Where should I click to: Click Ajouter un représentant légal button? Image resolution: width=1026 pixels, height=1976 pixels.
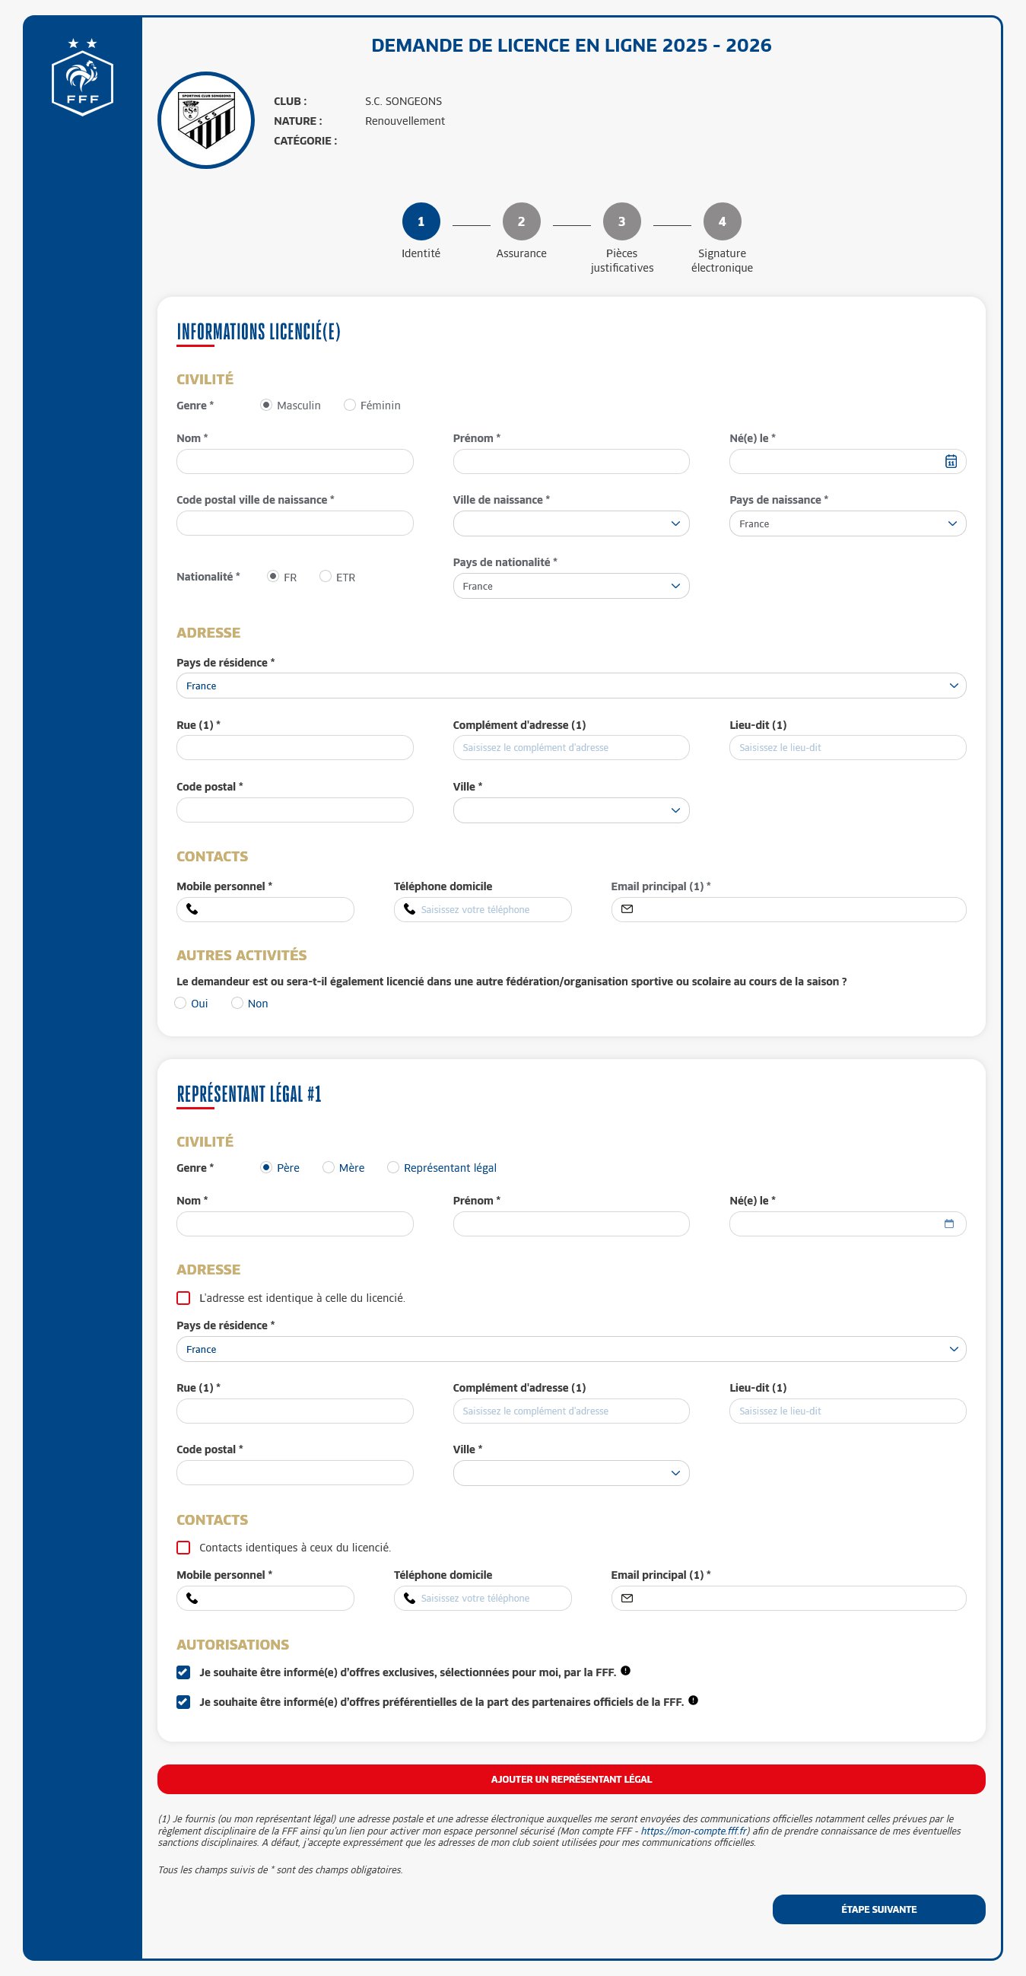pyautogui.click(x=570, y=1779)
